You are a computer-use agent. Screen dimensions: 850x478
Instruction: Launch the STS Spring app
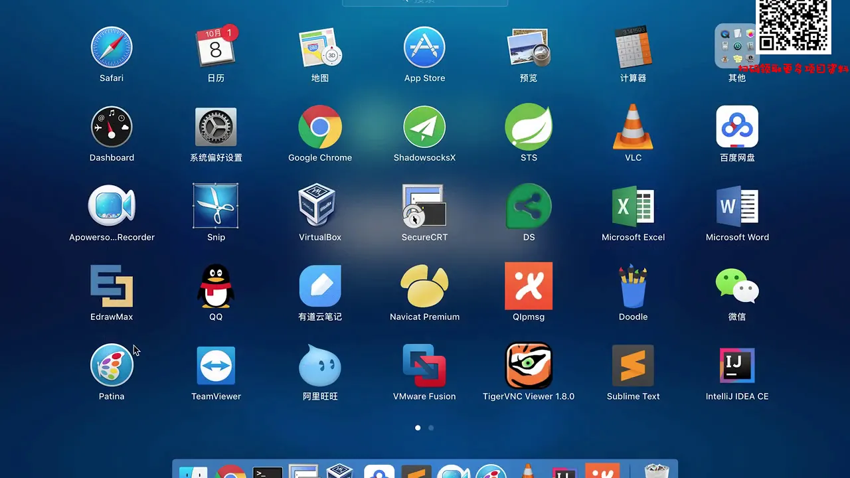[x=529, y=127]
